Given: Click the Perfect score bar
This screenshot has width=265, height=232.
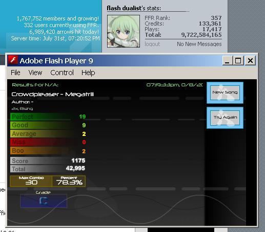Looking at the screenshot, I should pyautogui.click(x=48, y=117).
